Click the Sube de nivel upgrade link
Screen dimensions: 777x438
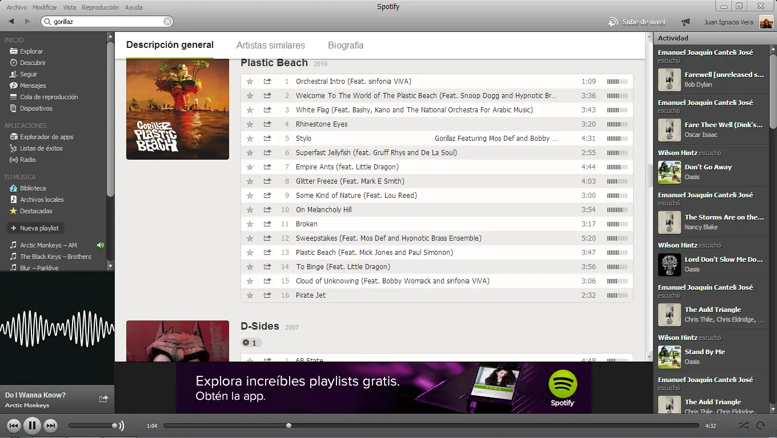click(636, 22)
